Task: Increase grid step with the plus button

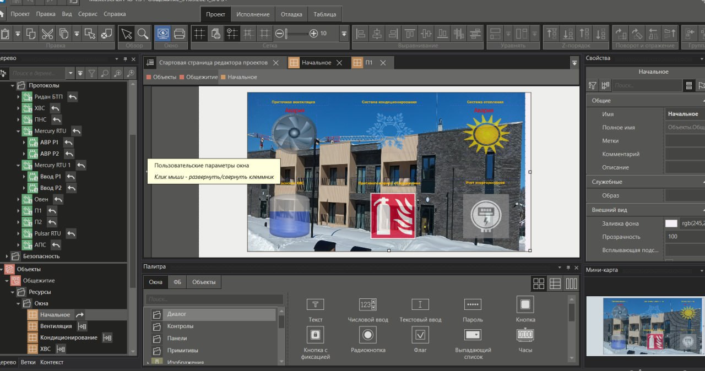Action: point(313,34)
